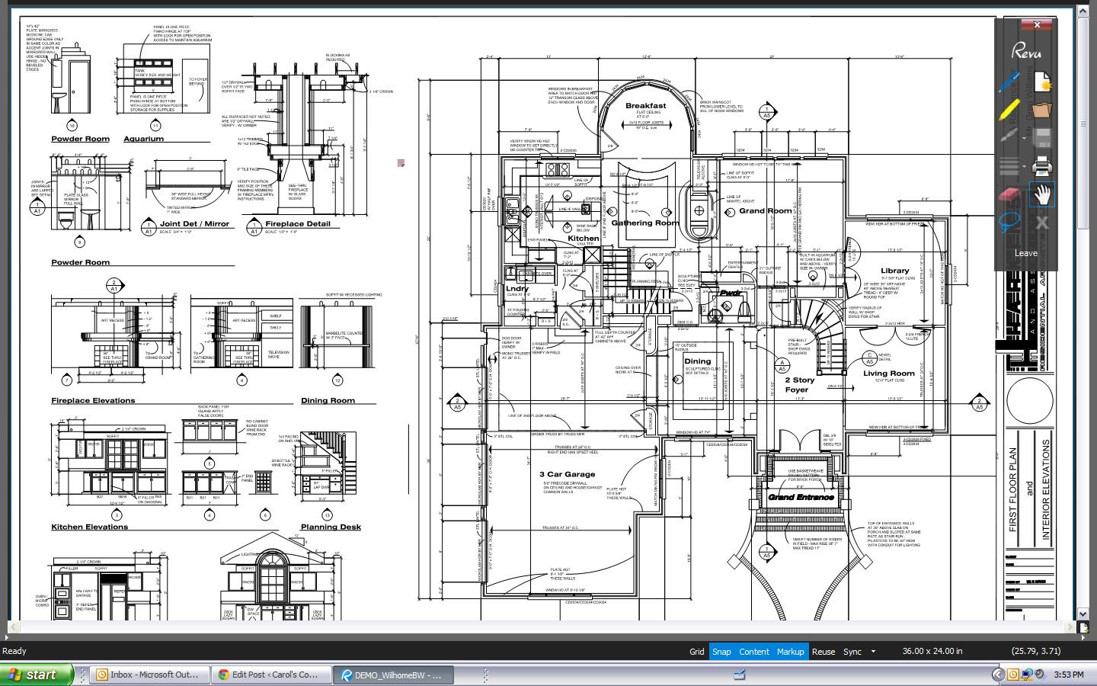This screenshot has width=1097, height=686.
Task: Switch to DEMO_WilhomeBW taskbar item
Action: 393,675
